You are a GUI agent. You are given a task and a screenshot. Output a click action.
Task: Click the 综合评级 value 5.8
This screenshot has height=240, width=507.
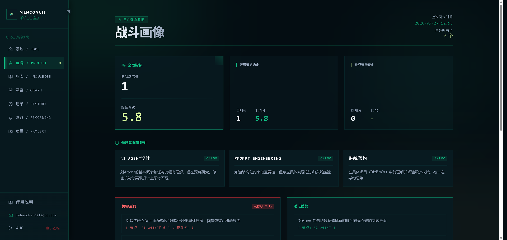click(132, 117)
